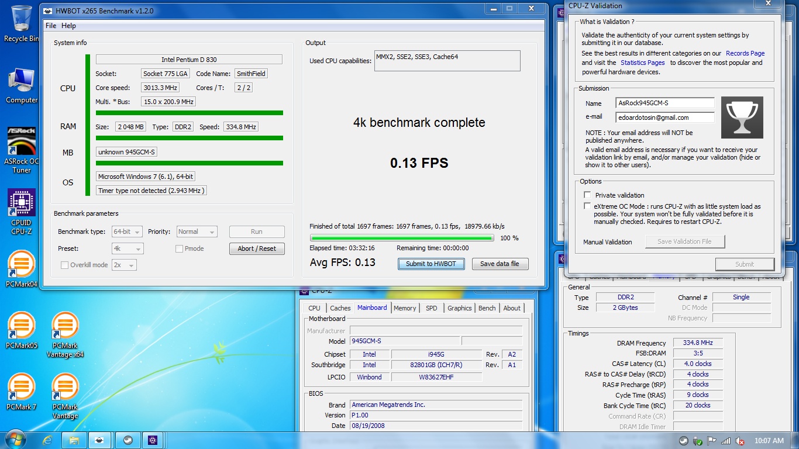Viewport: 799px width, 449px height.
Task: Click the 15.0 x 200.9 MHz multiplier value
Action: [x=168, y=102]
